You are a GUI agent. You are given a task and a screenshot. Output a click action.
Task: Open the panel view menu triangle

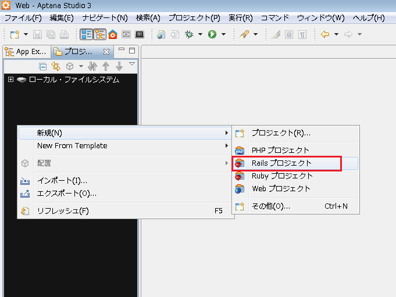click(132, 64)
